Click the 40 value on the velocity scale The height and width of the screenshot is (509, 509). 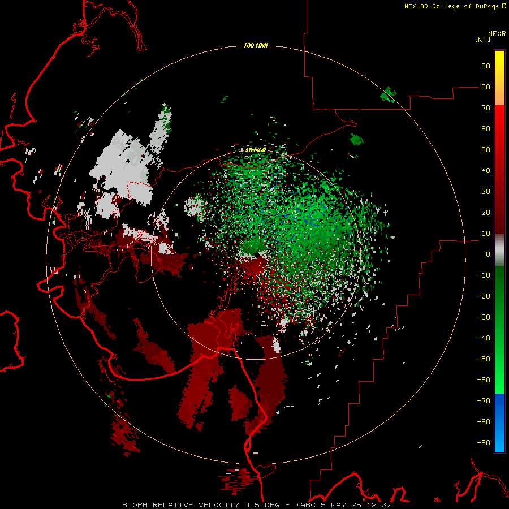point(486,171)
